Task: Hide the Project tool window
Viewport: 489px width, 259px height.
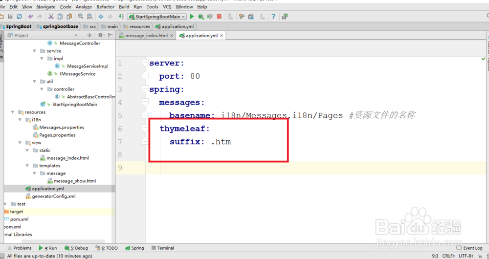Action: [111, 35]
